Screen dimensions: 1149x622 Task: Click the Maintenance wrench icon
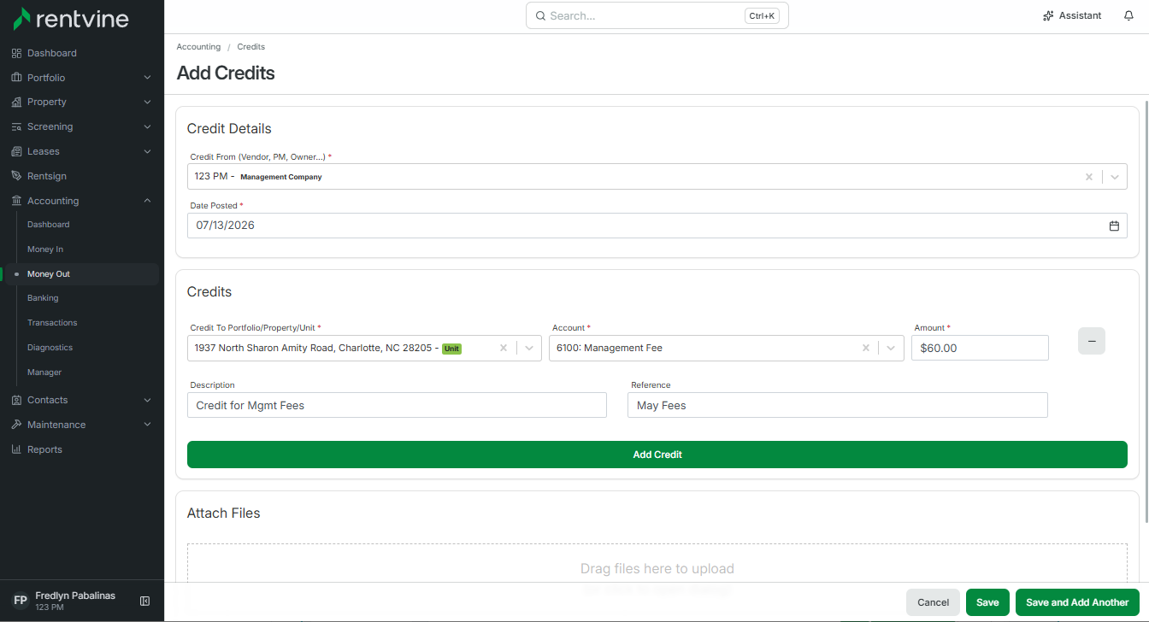click(16, 425)
